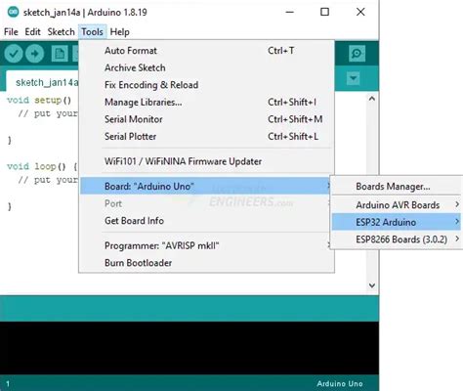Expand the ESP32 Arduino submenu arrow

click(457, 222)
